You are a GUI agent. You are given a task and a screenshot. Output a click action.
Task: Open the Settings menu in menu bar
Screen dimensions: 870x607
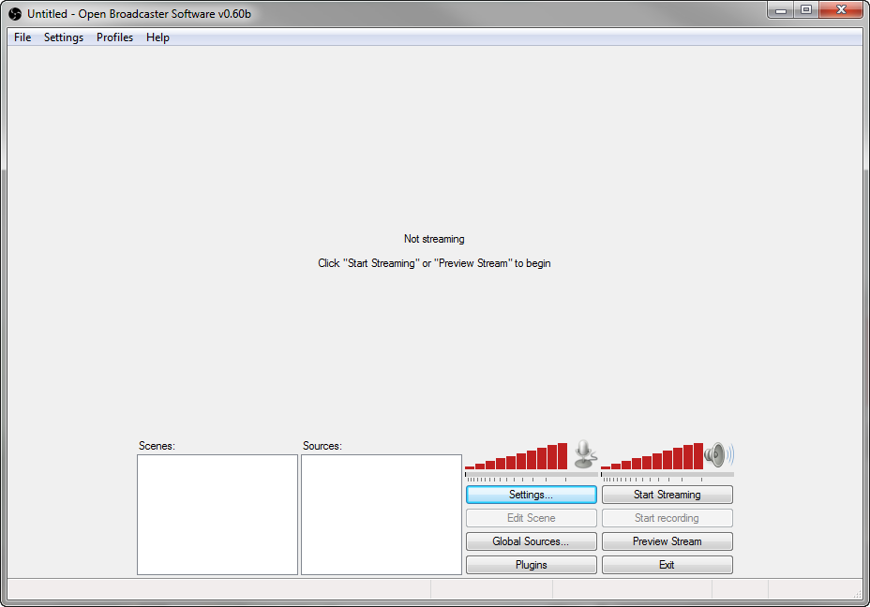(64, 37)
